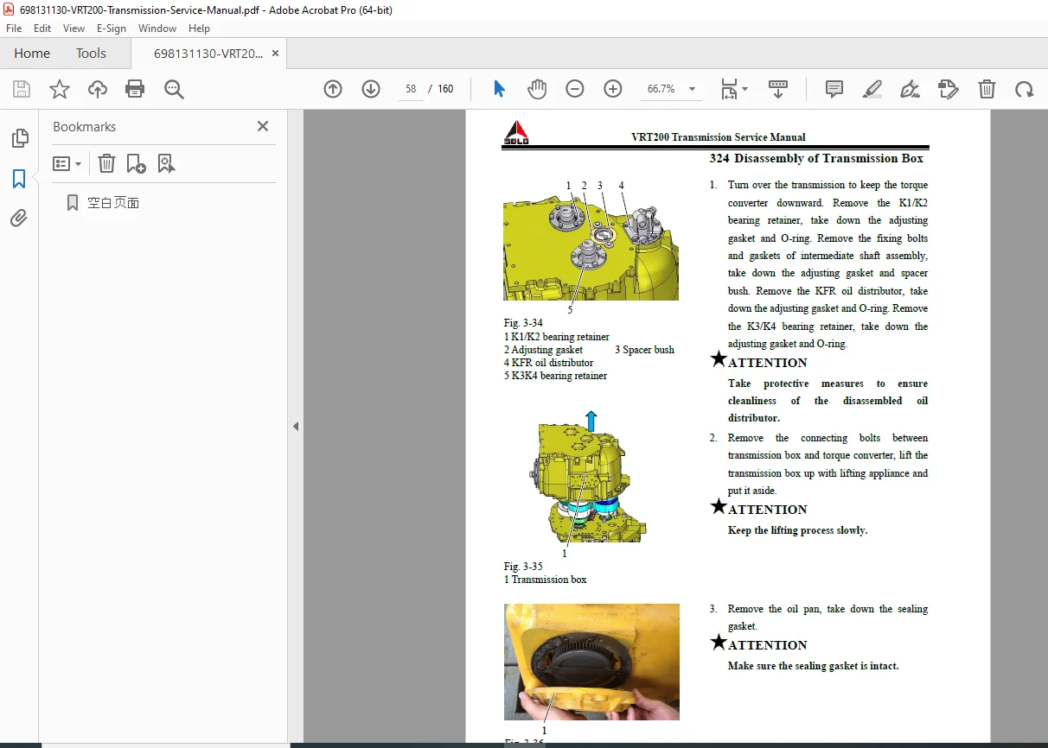Viewport: 1048px width, 748px height.
Task: Go to the next page
Action: click(x=371, y=89)
